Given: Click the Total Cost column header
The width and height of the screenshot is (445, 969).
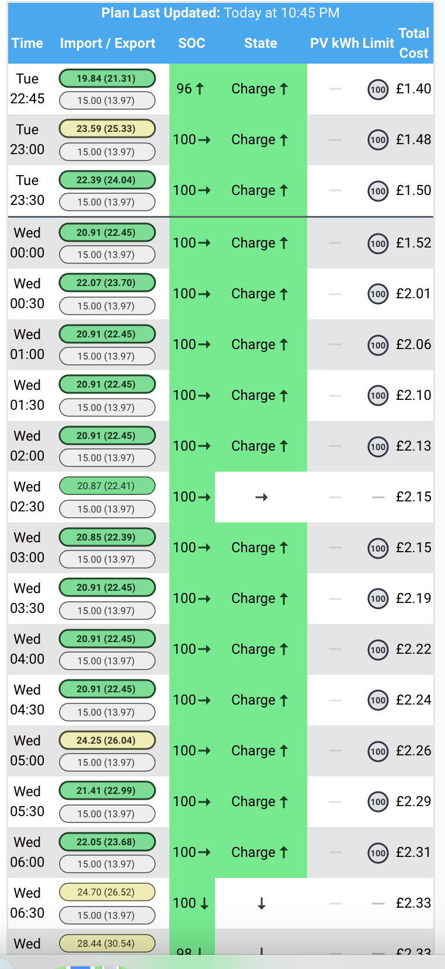Looking at the screenshot, I should pos(414,43).
